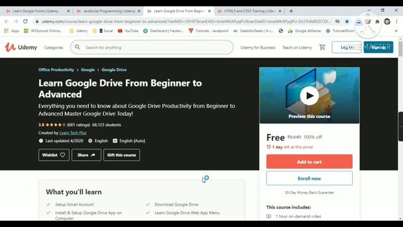This screenshot has height=227, width=403.
Task: Open GeeksforGeeks bookmark
Action: point(254,31)
